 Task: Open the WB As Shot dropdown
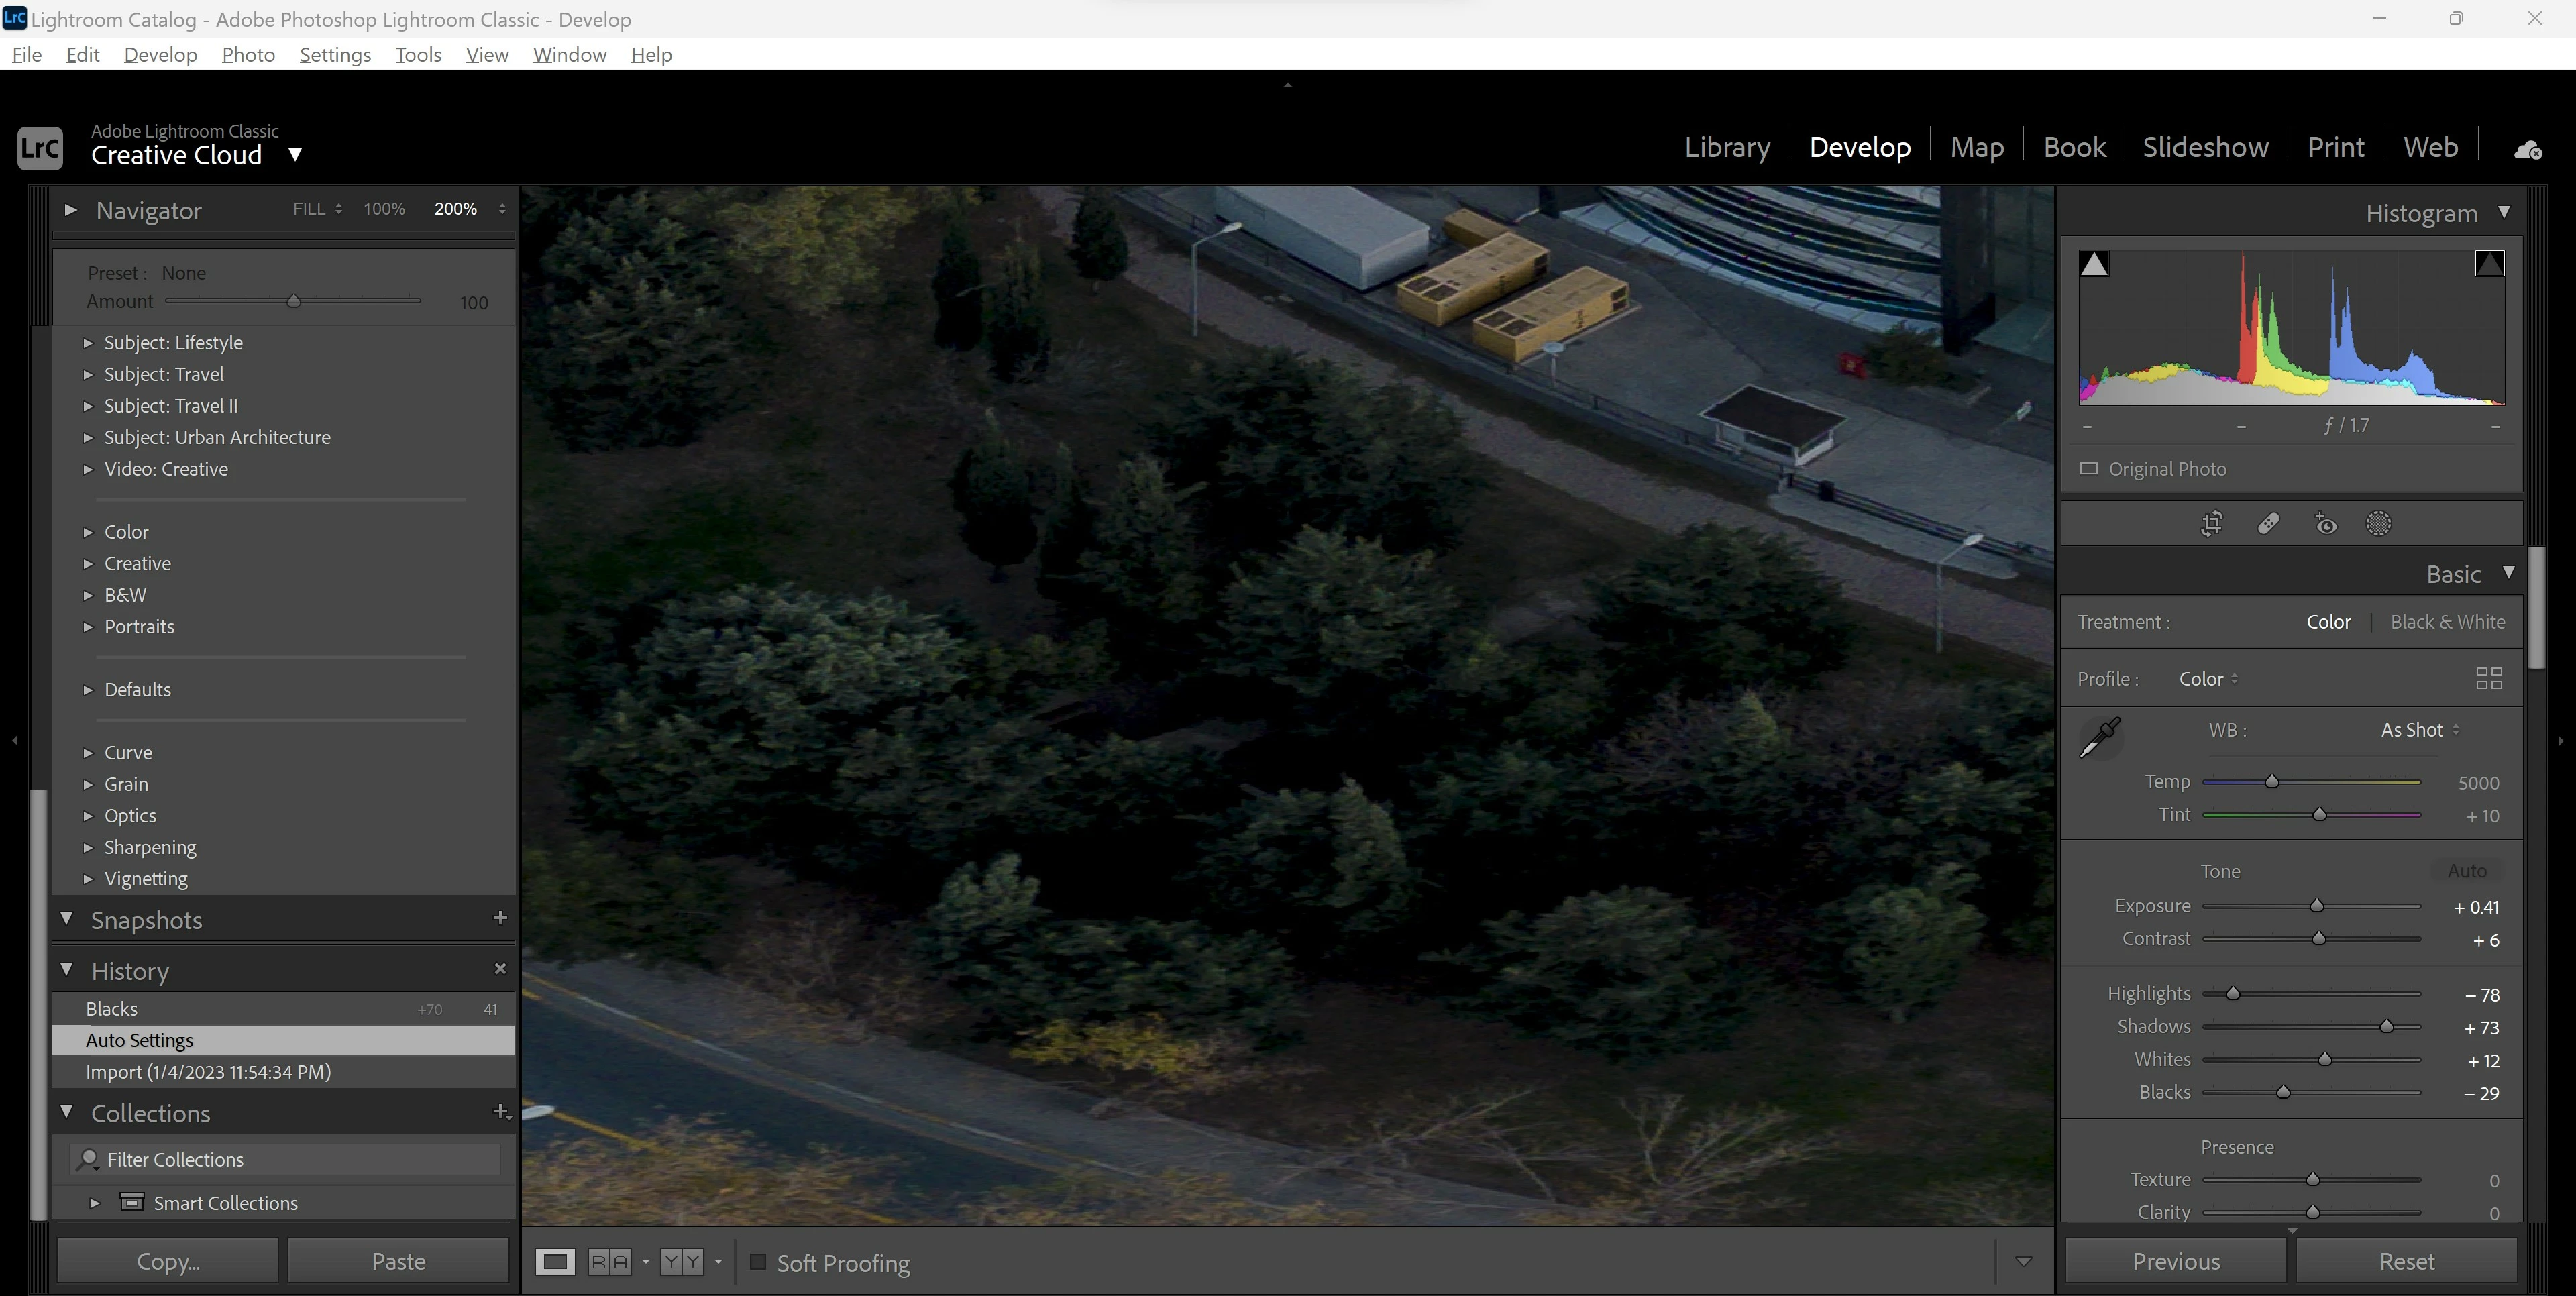[x=2419, y=730]
